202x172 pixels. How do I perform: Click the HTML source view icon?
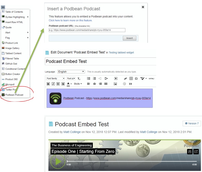point(151,79)
